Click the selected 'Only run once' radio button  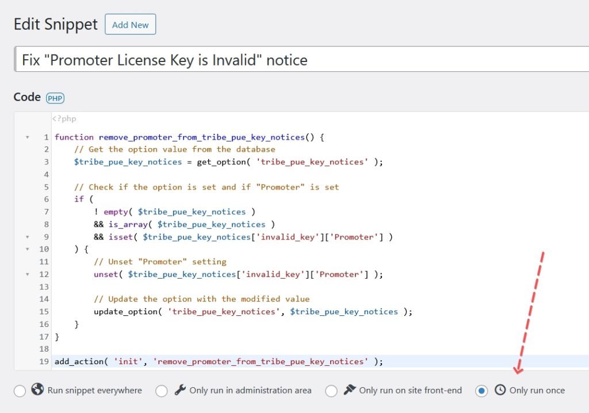click(x=481, y=390)
